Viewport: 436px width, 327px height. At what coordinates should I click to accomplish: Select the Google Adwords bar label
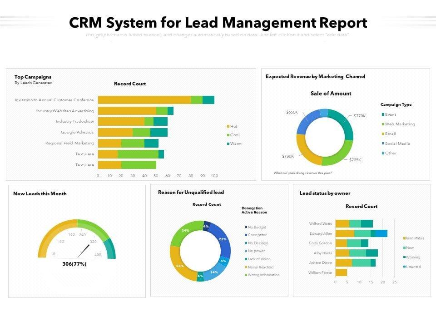tap(77, 132)
